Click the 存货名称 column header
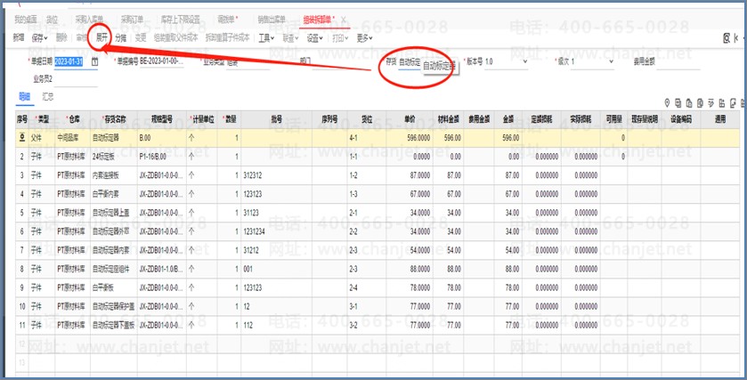Viewport: 747px width, 380px height. 114,119
